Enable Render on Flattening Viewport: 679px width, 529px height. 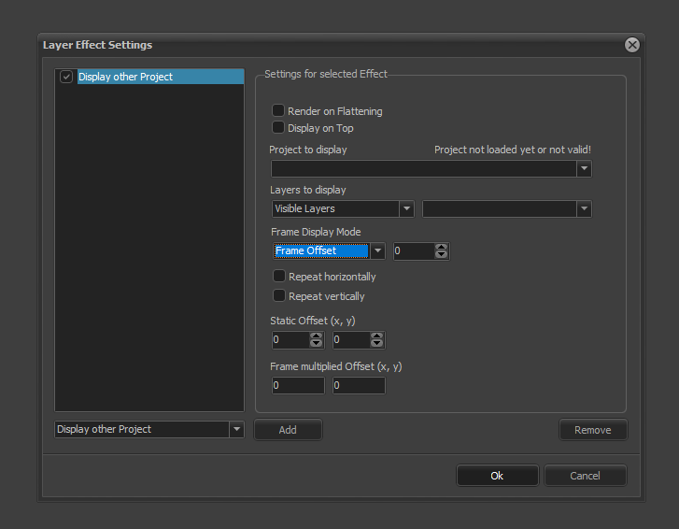coord(278,110)
